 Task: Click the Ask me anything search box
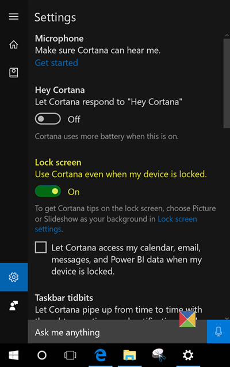pyautogui.click(x=117, y=332)
